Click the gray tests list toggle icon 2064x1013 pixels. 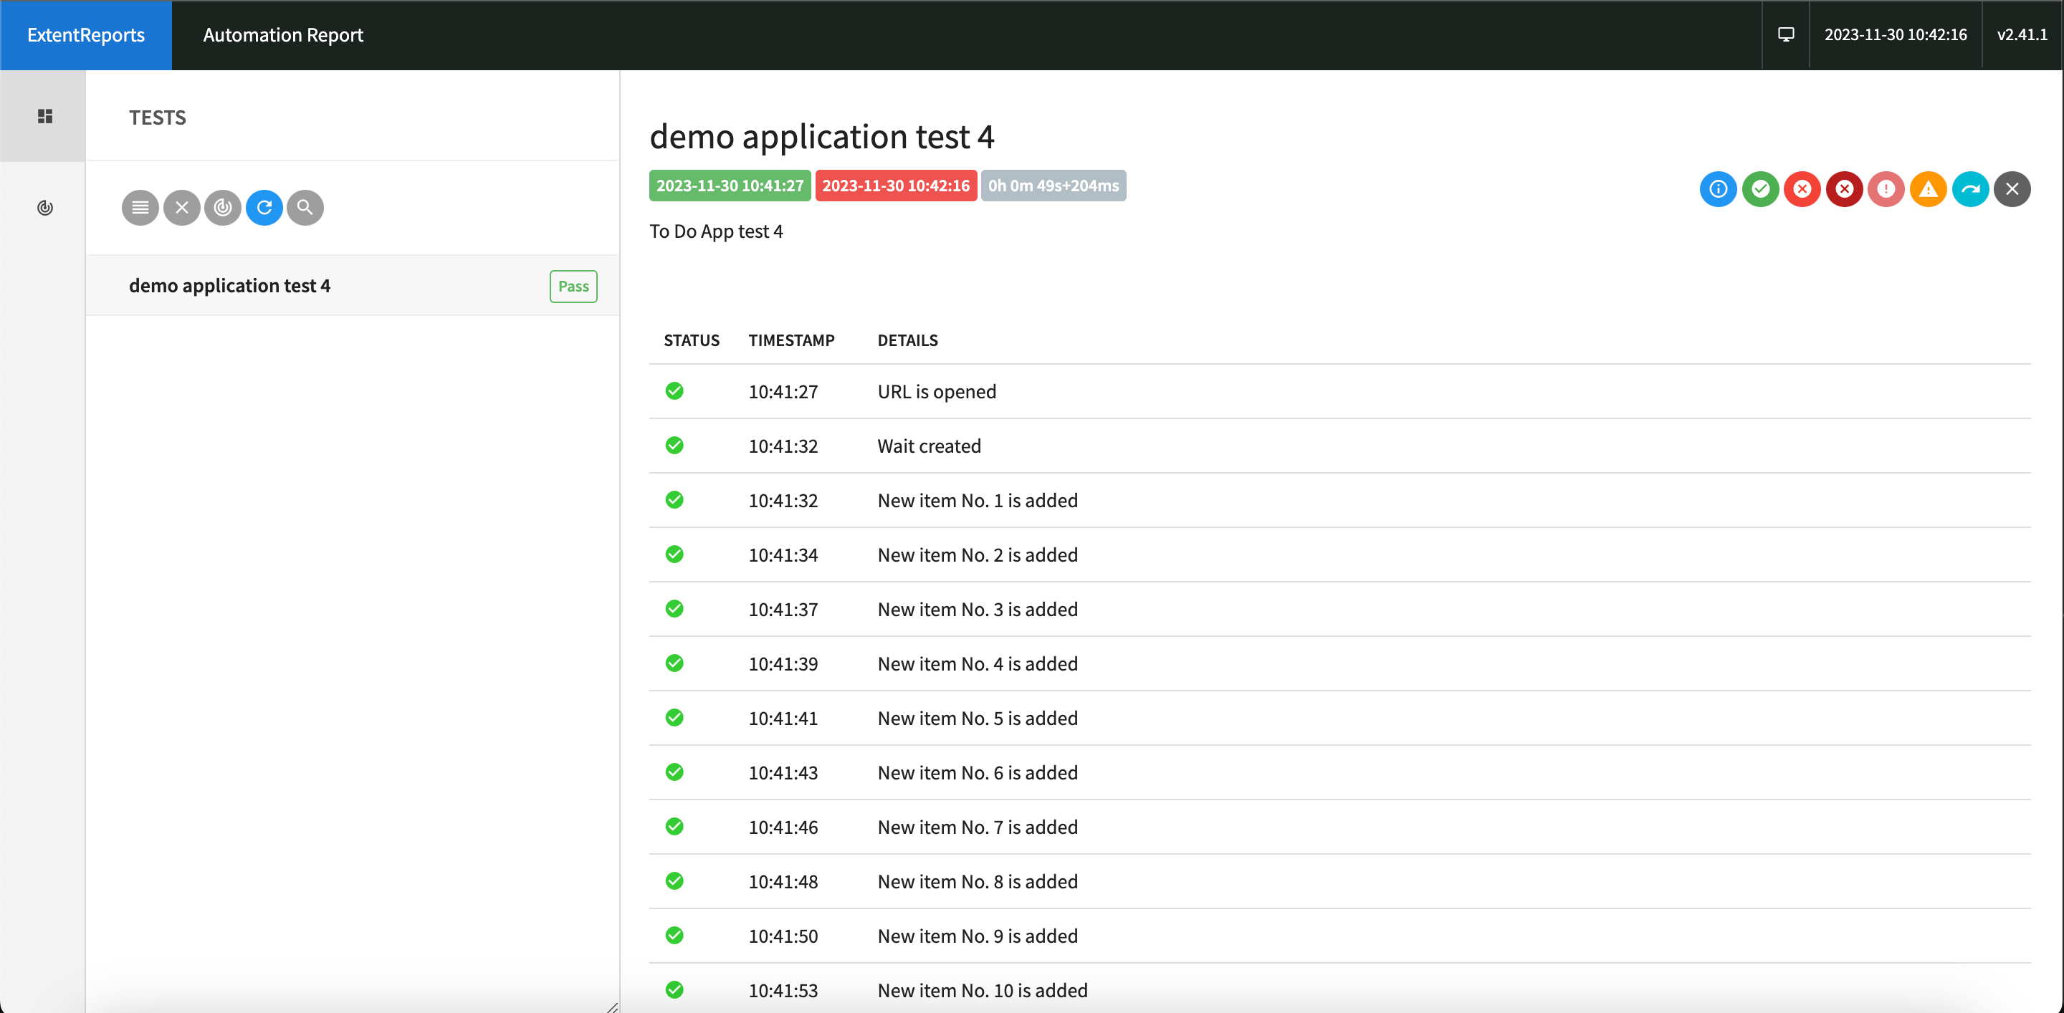(x=140, y=208)
